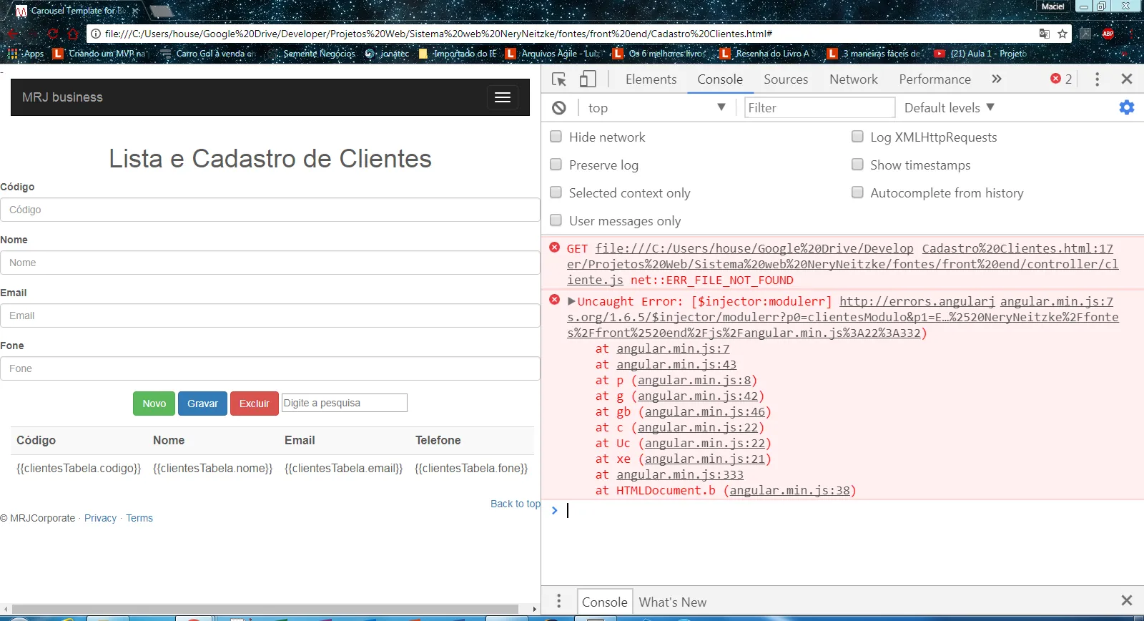The height and width of the screenshot is (621, 1144).
Task: Open the 'top' execution context dropdown
Action: click(x=656, y=107)
